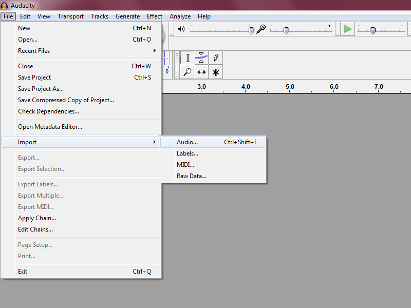Viewport: 411px width, 308px height.
Task: Open the Edit menu
Action: click(x=25, y=16)
